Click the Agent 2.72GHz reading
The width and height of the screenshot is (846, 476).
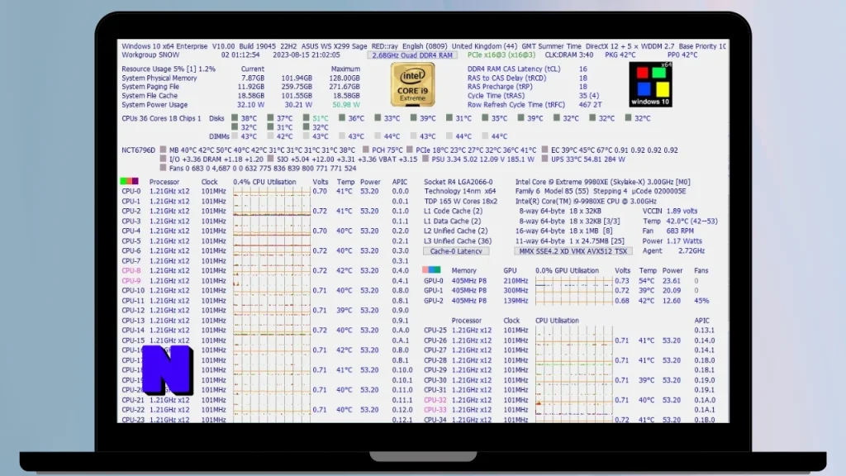point(673,251)
